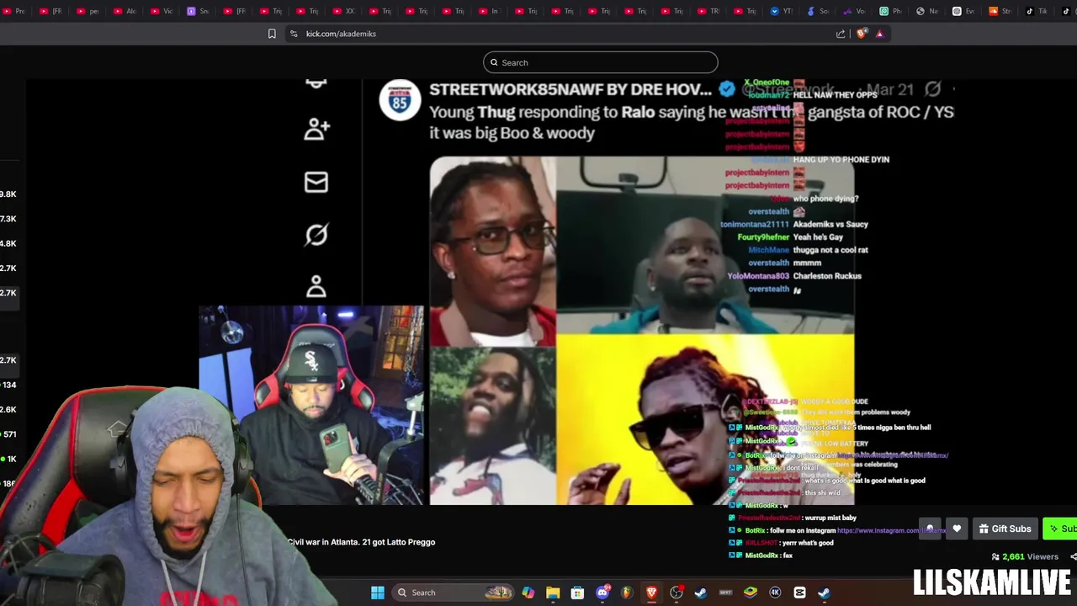Click the STREETWORK85NAWF BY DRE HOV account name

[x=570, y=89]
